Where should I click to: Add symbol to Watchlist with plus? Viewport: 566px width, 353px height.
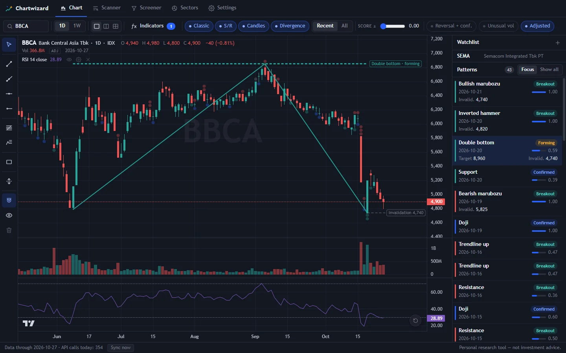click(557, 42)
